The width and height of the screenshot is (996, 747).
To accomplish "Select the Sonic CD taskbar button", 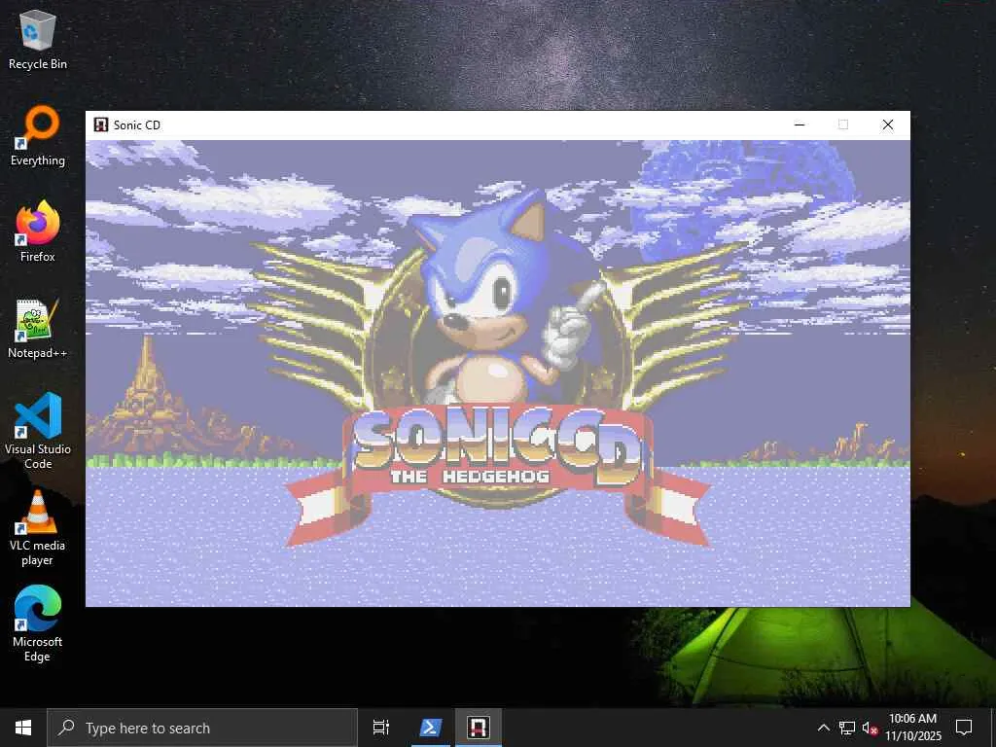I will (479, 728).
